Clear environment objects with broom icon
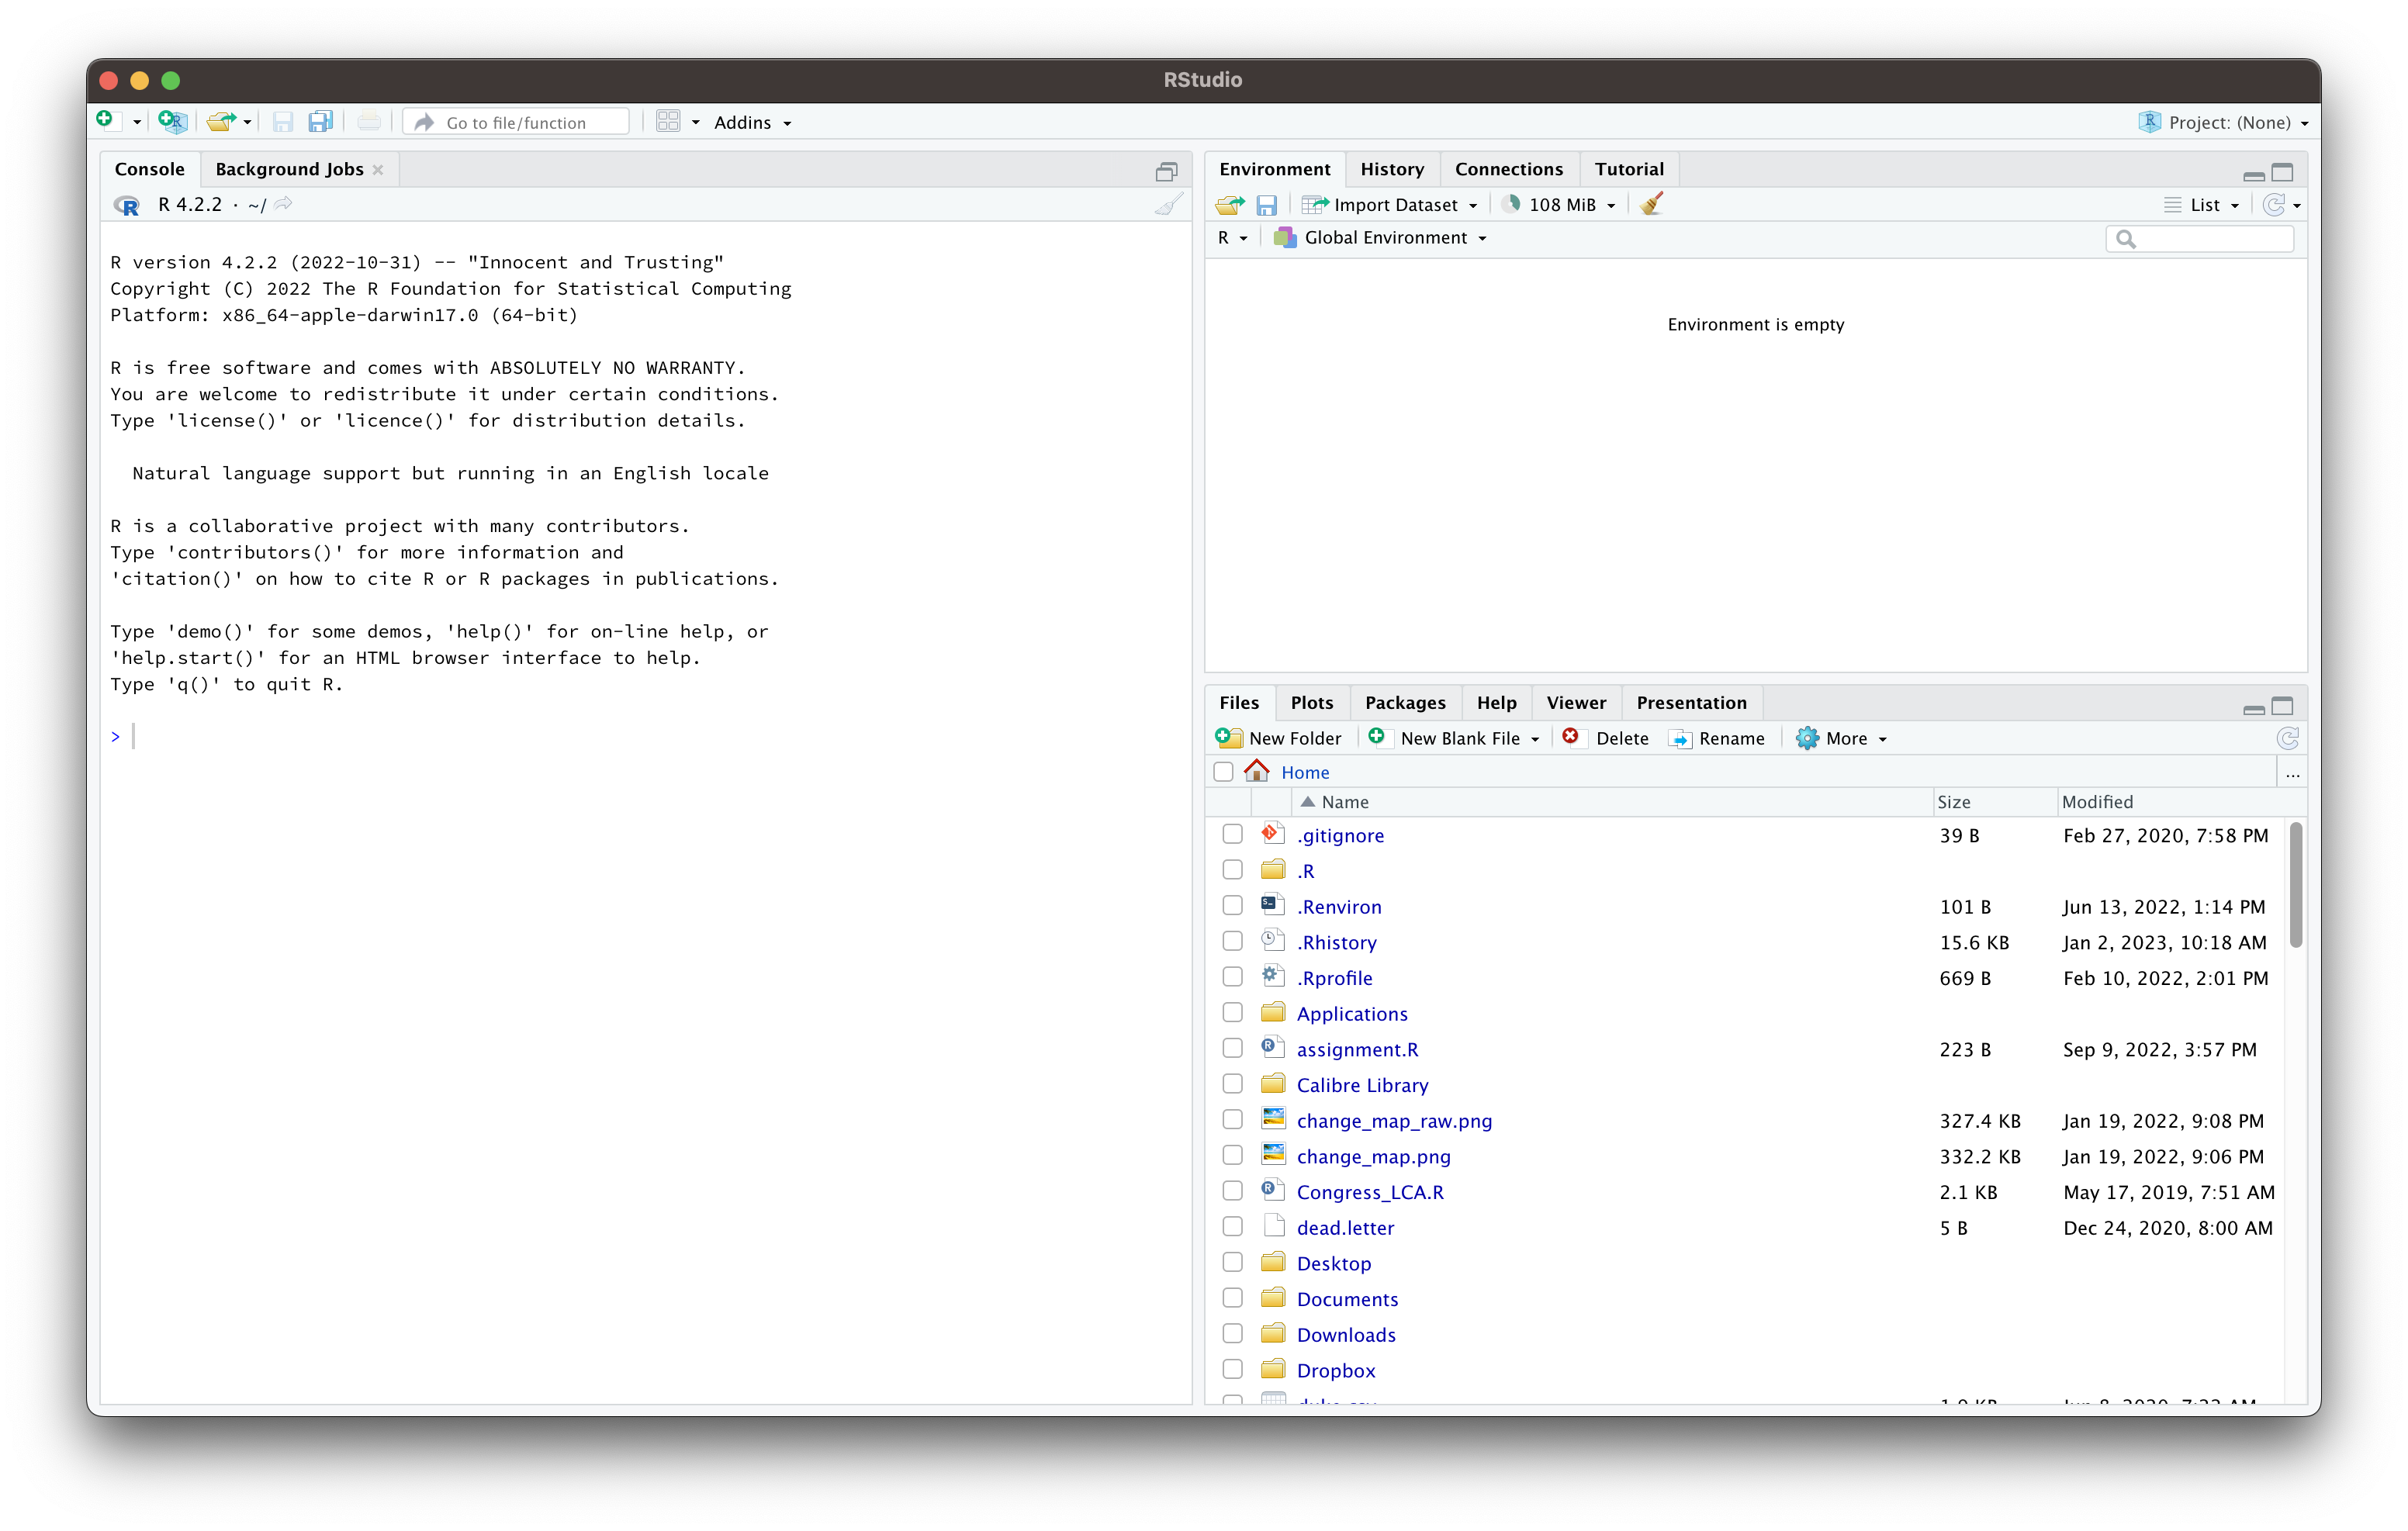 tap(1651, 204)
